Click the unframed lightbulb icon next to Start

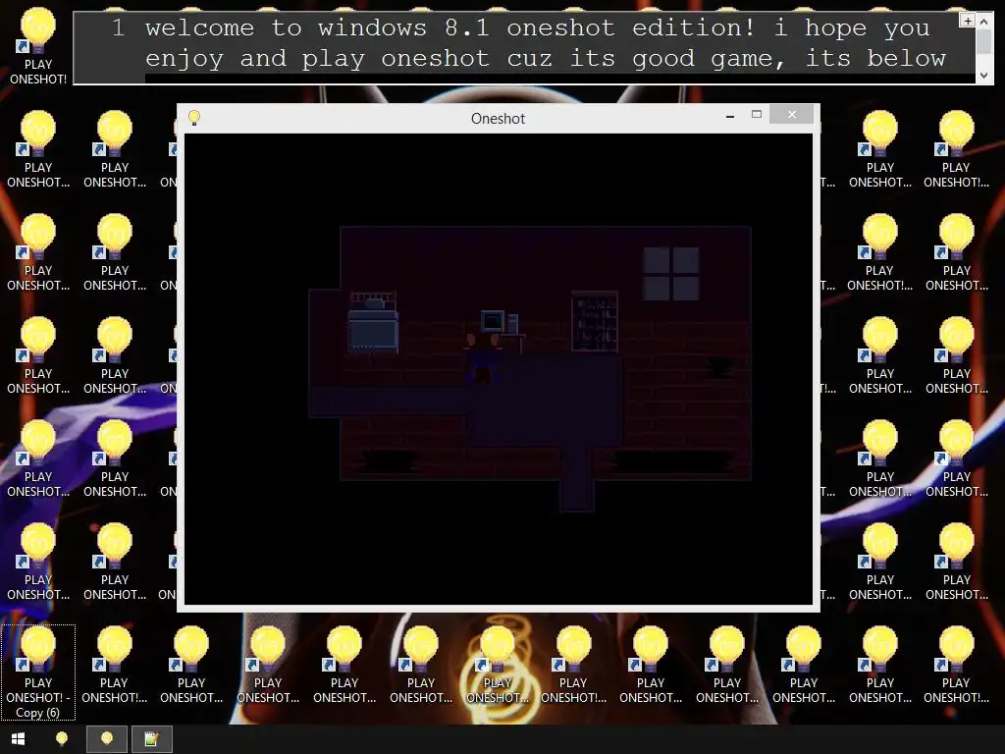point(62,739)
